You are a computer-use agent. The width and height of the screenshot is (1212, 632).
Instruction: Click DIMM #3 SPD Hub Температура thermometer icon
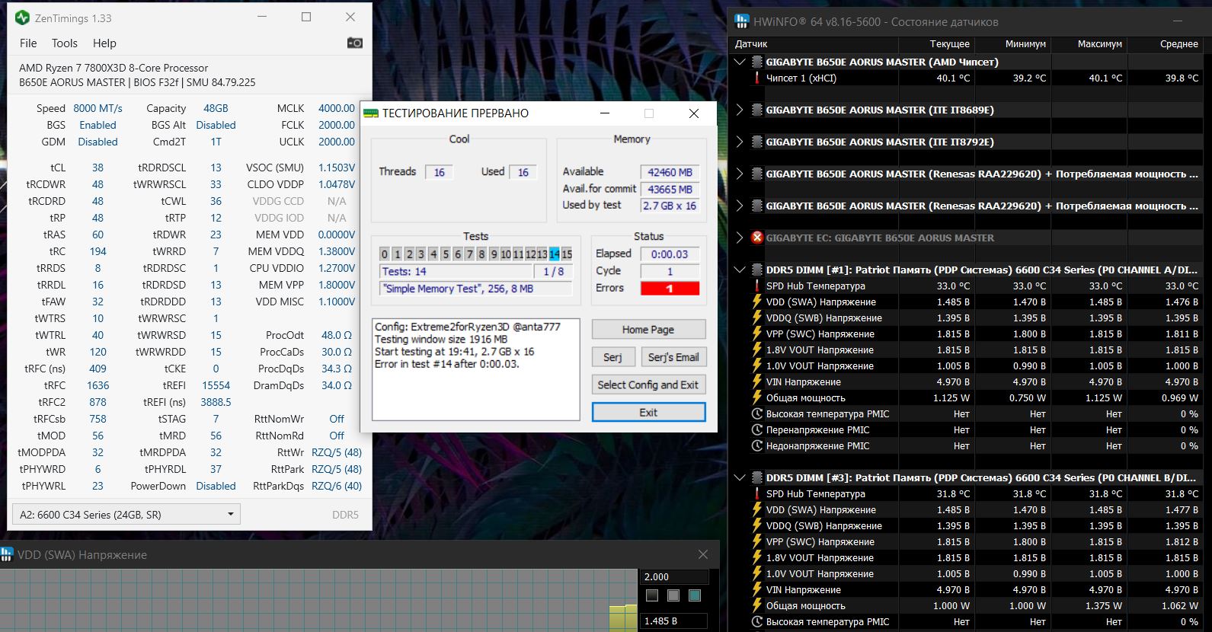tap(756, 493)
